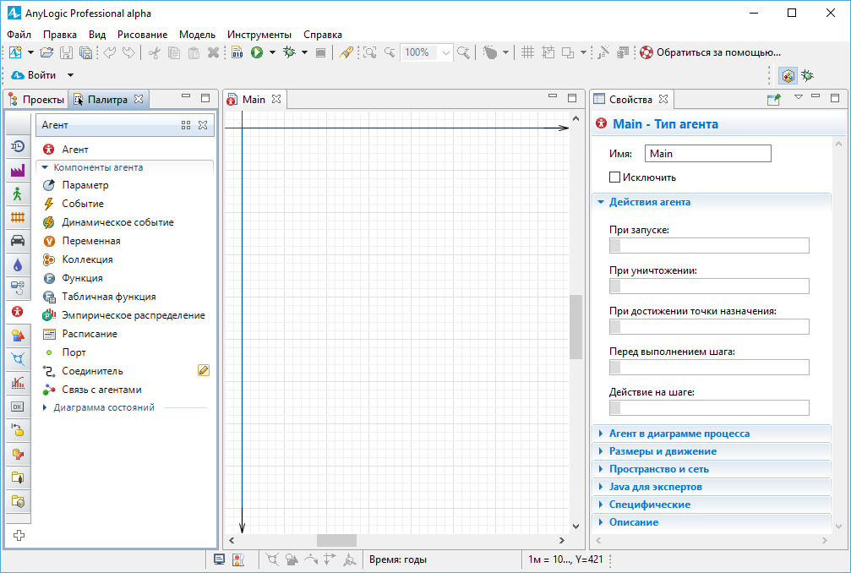851x573 pixels.
Task: Open the Rail Library palette
Action: 18,217
